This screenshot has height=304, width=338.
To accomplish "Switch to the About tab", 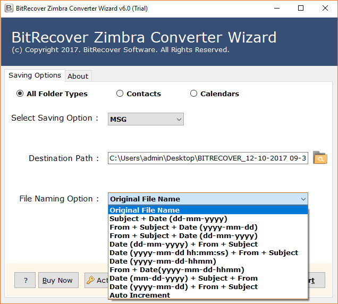I will 78,76.
